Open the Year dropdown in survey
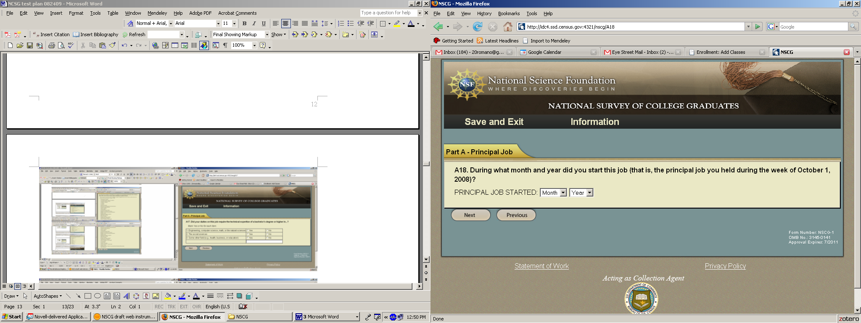 pos(581,193)
